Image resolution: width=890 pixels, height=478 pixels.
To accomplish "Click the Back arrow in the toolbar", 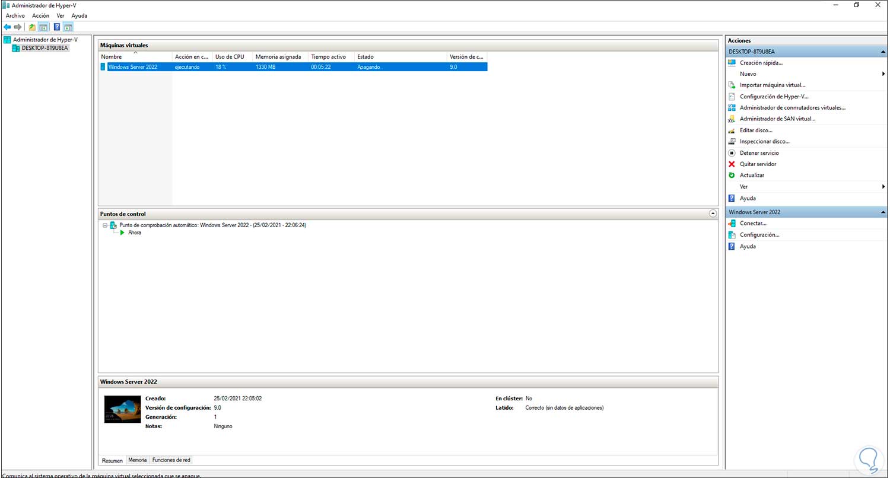I will point(7,27).
